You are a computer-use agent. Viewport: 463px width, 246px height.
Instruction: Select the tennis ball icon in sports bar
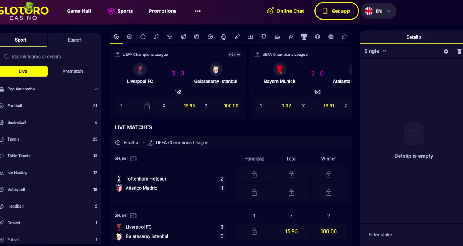(143, 37)
